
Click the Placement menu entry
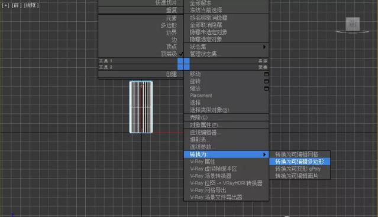201,96
